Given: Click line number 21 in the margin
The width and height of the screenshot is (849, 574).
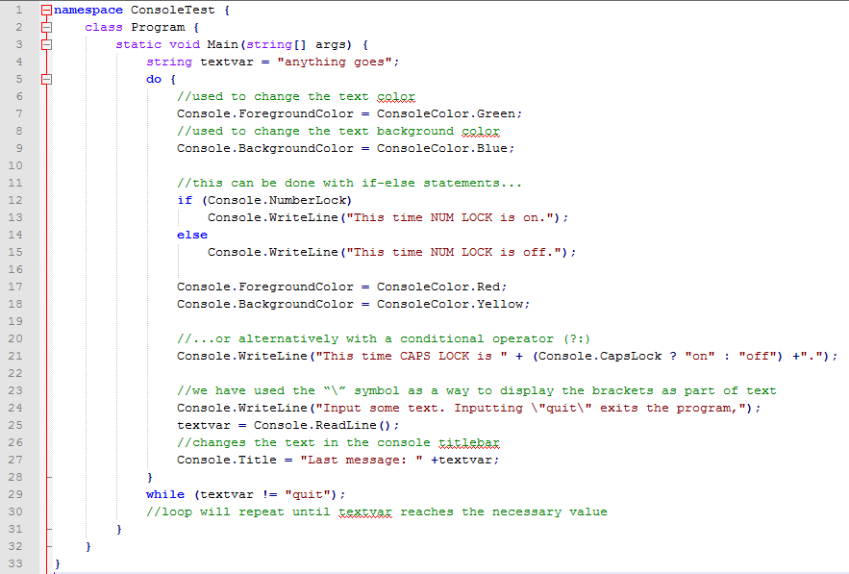Looking at the screenshot, I should (x=15, y=356).
